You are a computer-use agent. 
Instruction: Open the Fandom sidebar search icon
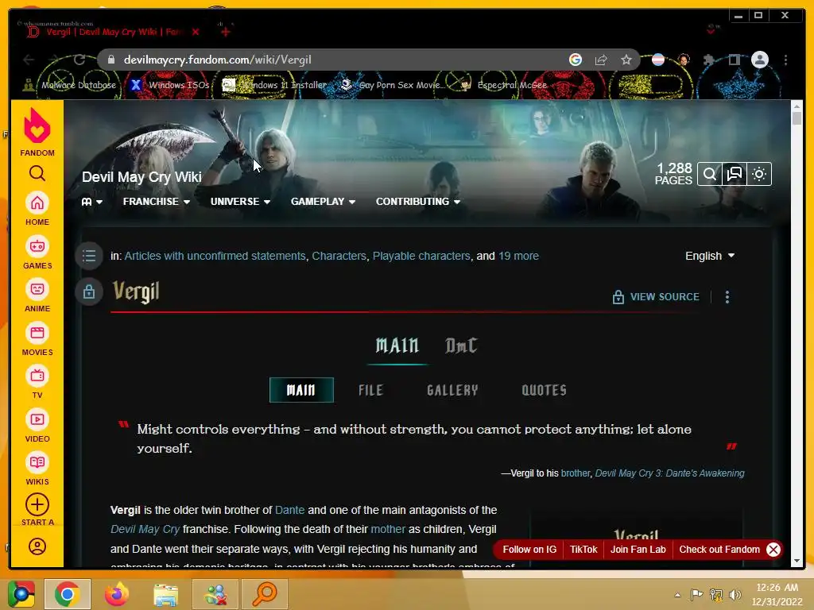(x=37, y=173)
